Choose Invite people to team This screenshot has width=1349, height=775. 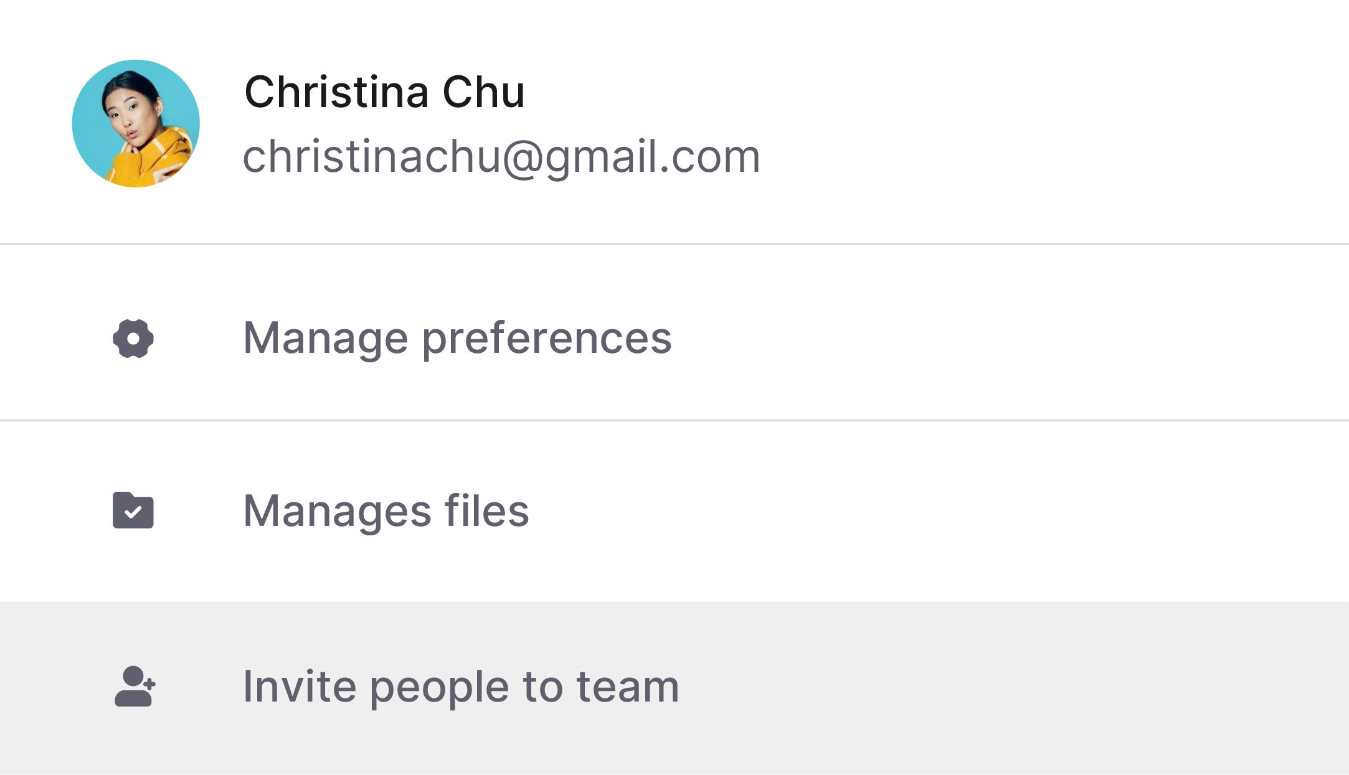[461, 687]
